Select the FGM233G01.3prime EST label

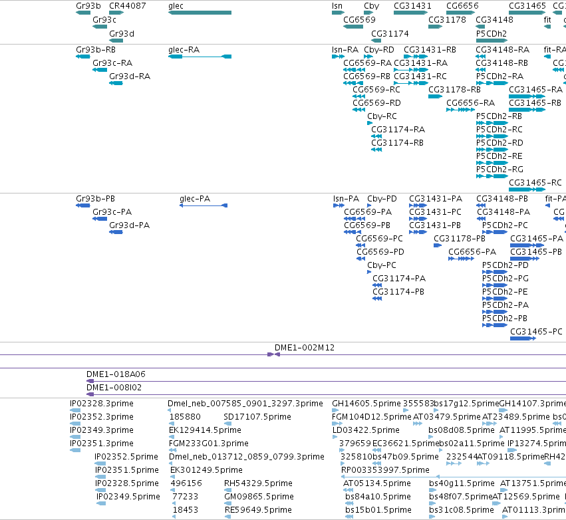[209, 444]
